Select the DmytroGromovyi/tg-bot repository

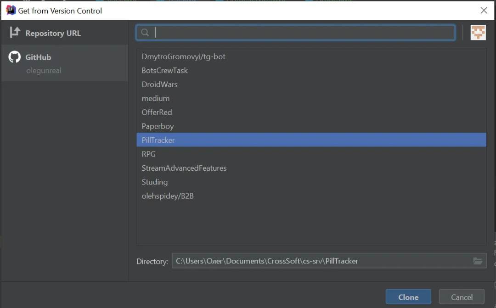click(311, 56)
